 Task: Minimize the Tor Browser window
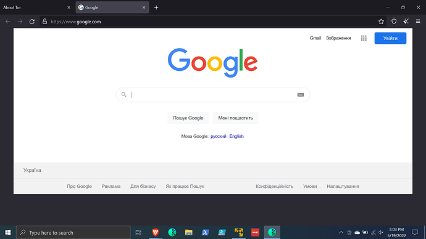(x=388, y=7)
